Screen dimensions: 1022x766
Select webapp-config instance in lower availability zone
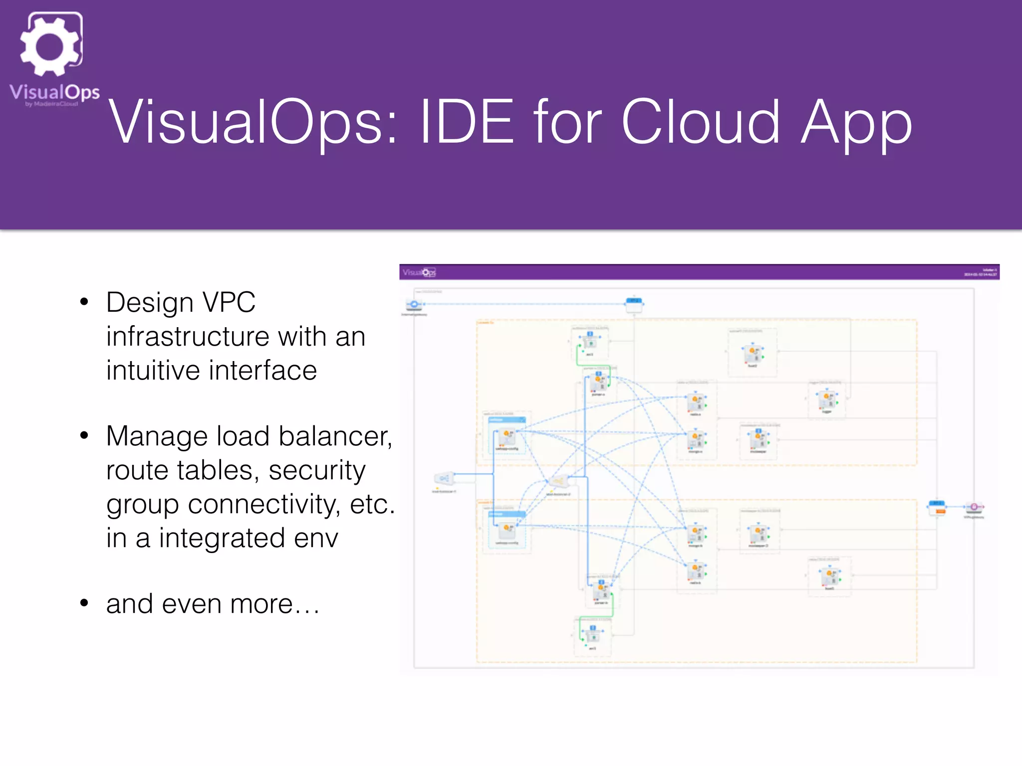click(507, 532)
